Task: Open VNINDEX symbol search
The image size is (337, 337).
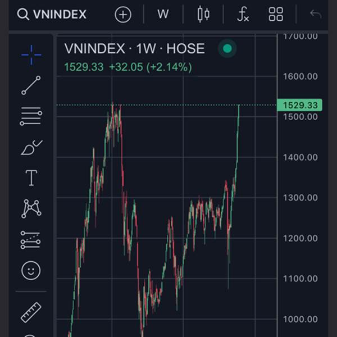Action: (52, 15)
